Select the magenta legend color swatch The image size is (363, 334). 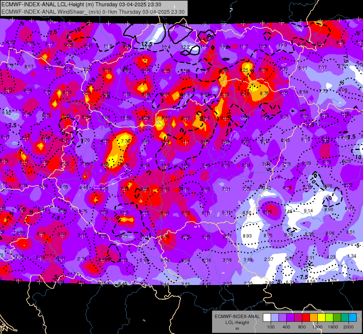tap(298, 318)
